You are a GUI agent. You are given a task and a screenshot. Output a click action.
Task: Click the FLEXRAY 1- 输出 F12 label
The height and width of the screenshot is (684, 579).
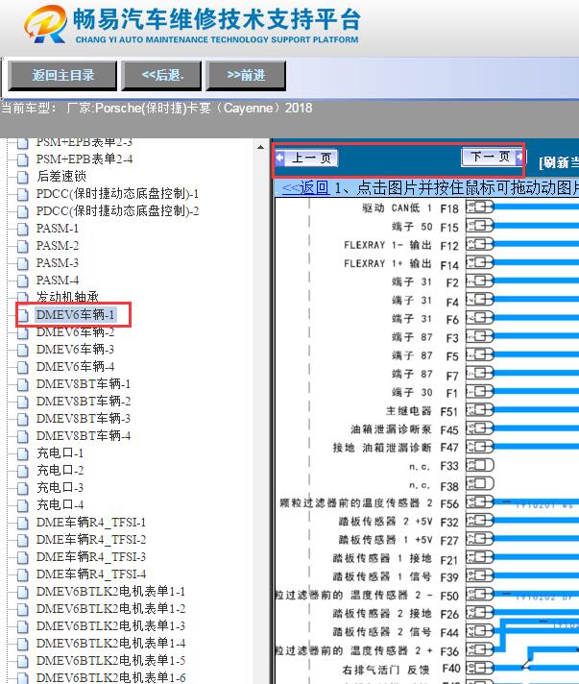tap(401, 246)
